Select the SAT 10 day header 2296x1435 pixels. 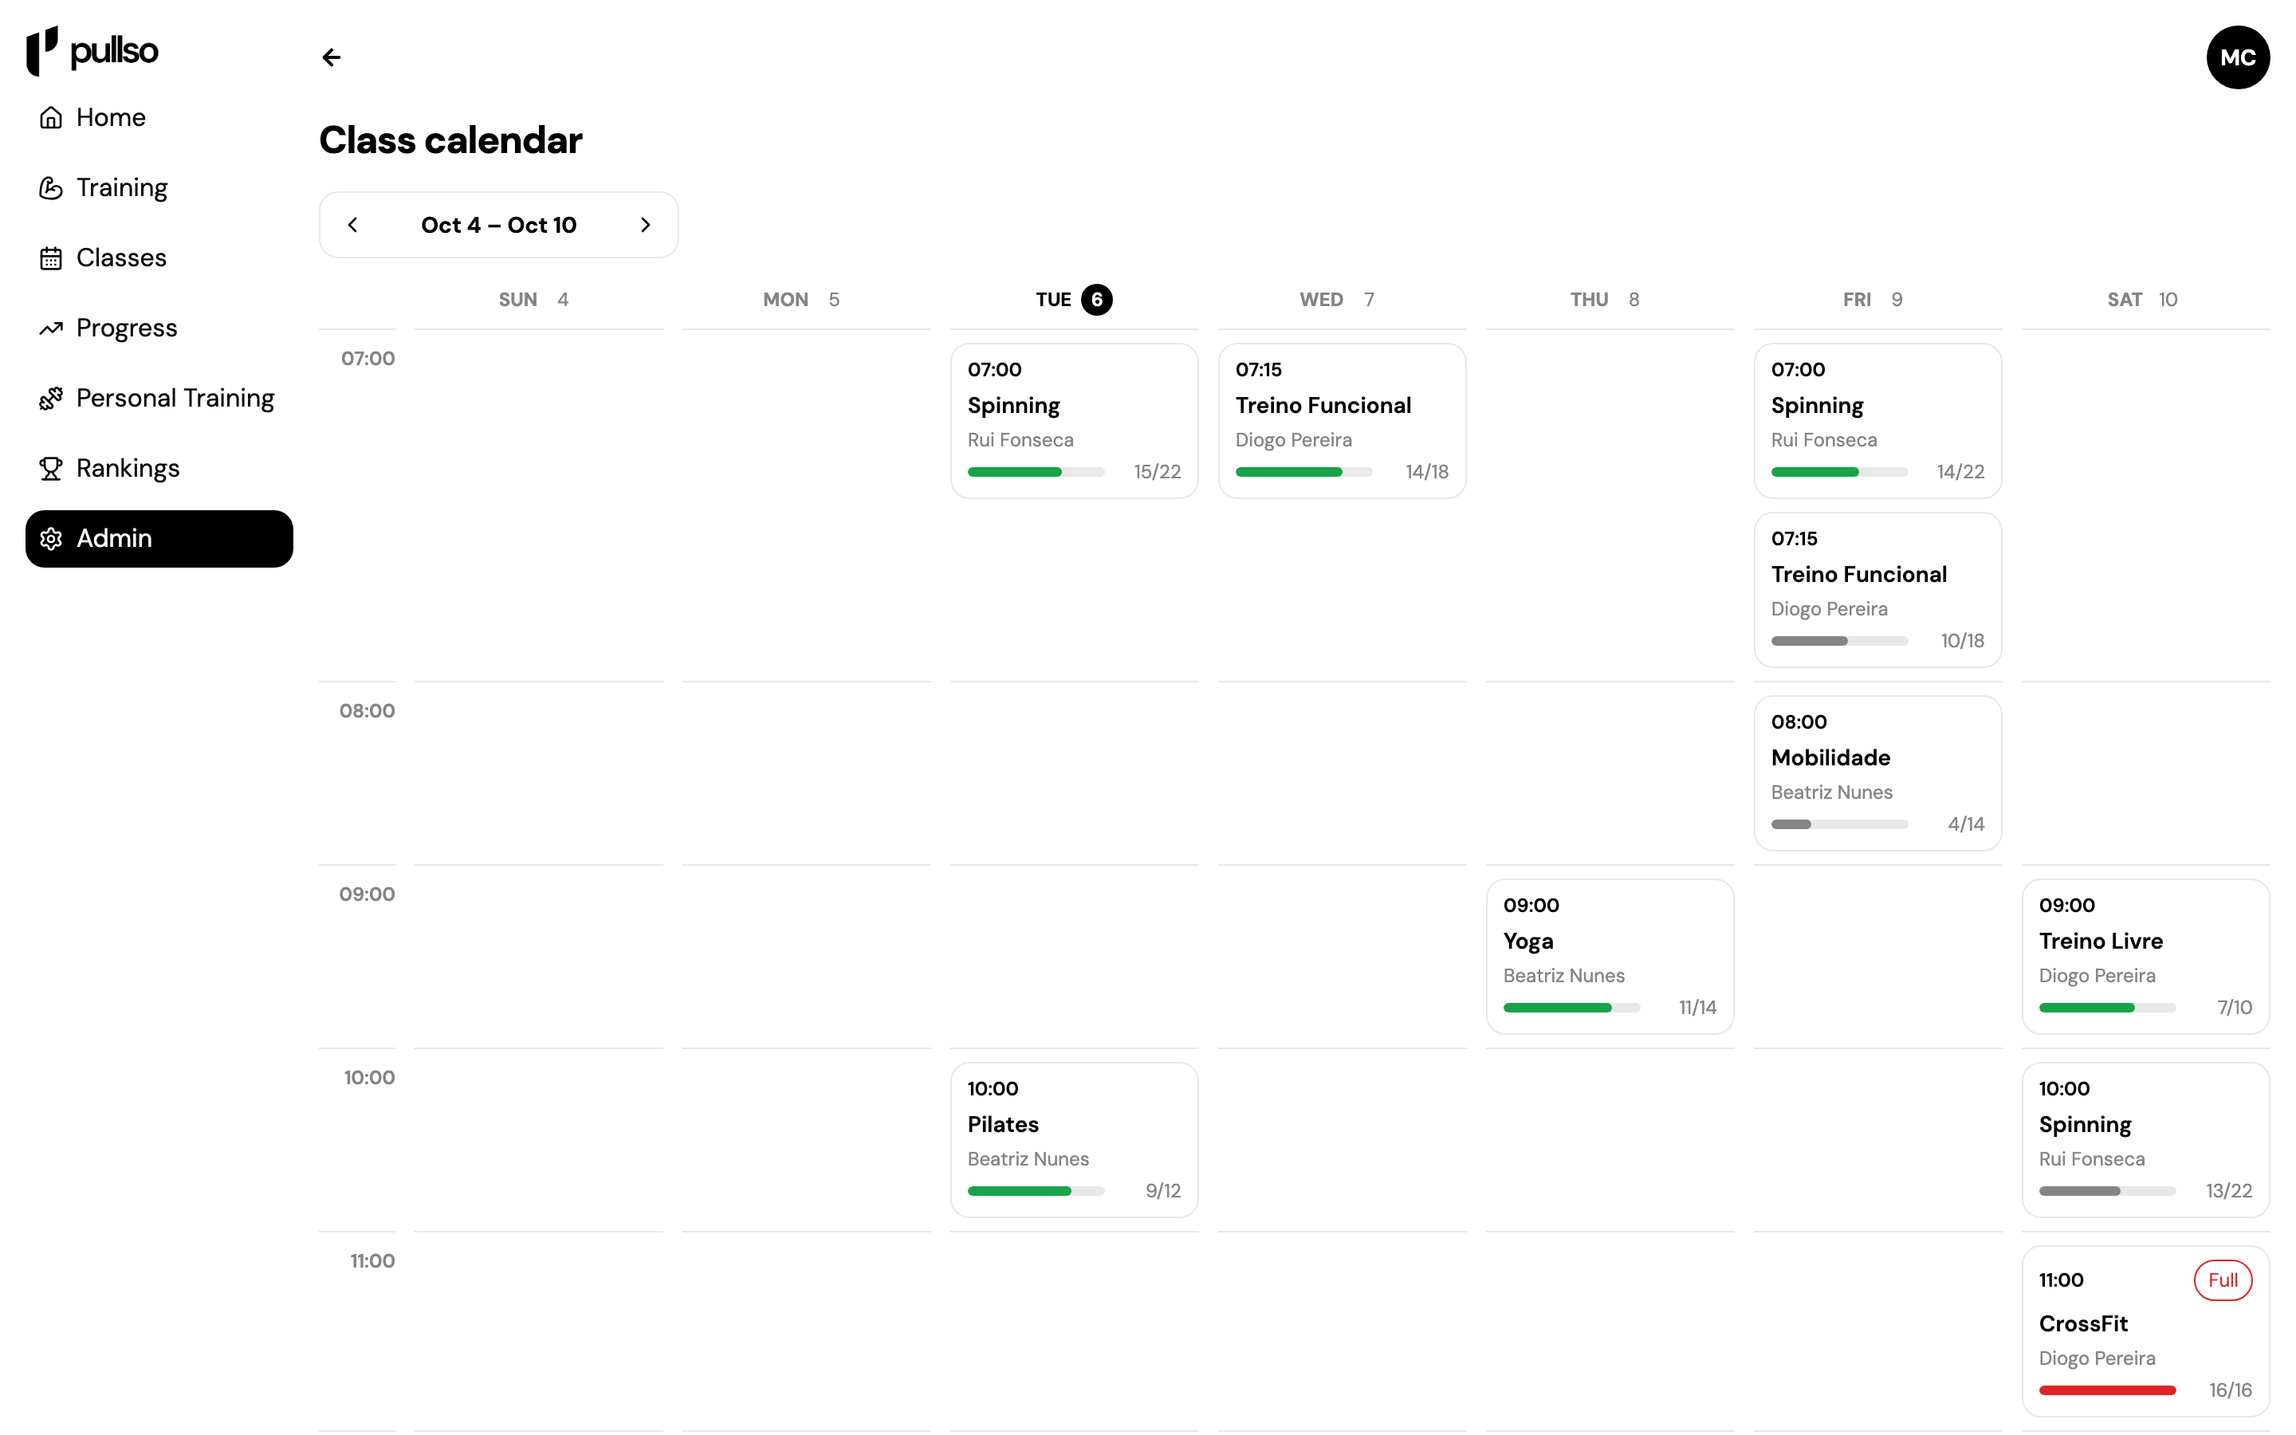[2143, 300]
